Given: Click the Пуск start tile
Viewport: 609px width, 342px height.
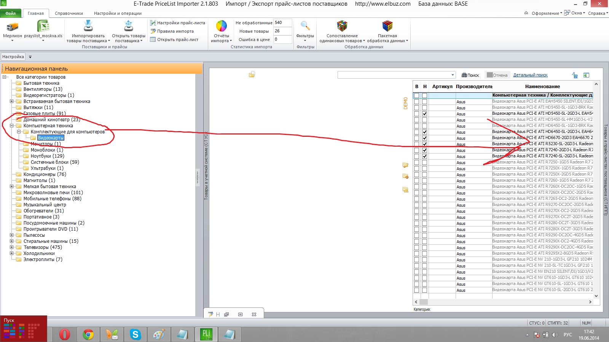Looking at the screenshot, I should point(23,329).
